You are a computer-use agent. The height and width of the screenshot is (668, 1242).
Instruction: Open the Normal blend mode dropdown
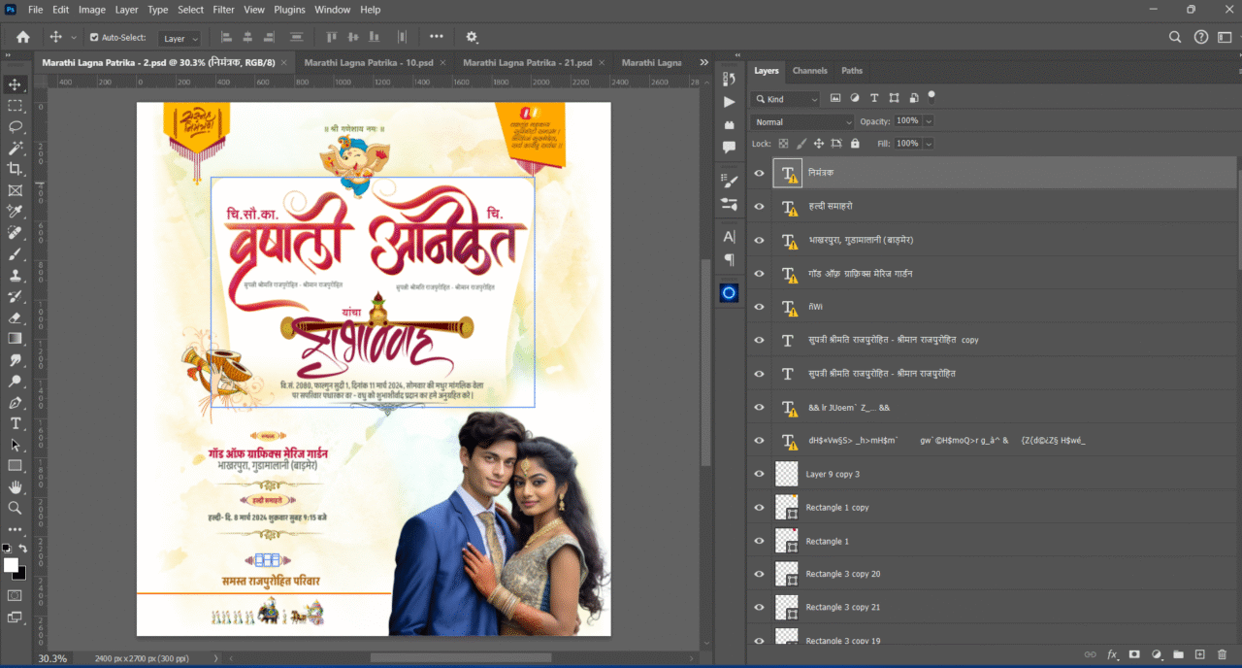801,120
